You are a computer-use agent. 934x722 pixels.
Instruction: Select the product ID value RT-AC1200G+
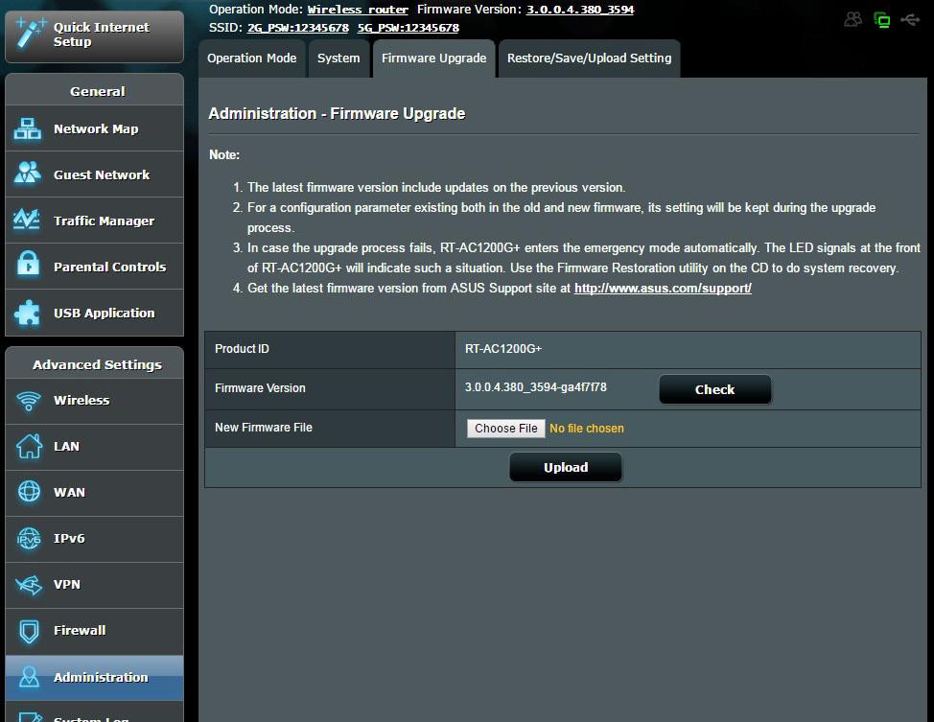503,349
